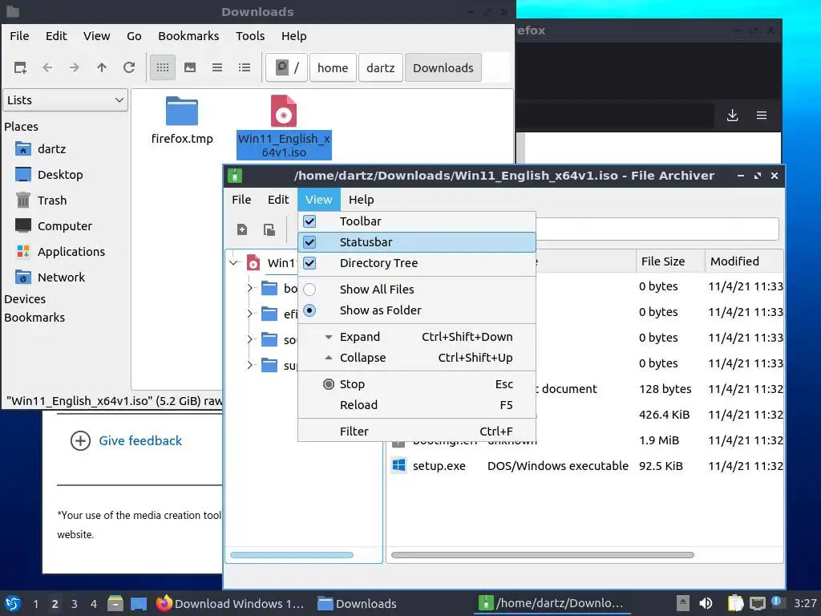Sort archive list by Modified column
The height and width of the screenshot is (616, 821).
[x=744, y=261]
